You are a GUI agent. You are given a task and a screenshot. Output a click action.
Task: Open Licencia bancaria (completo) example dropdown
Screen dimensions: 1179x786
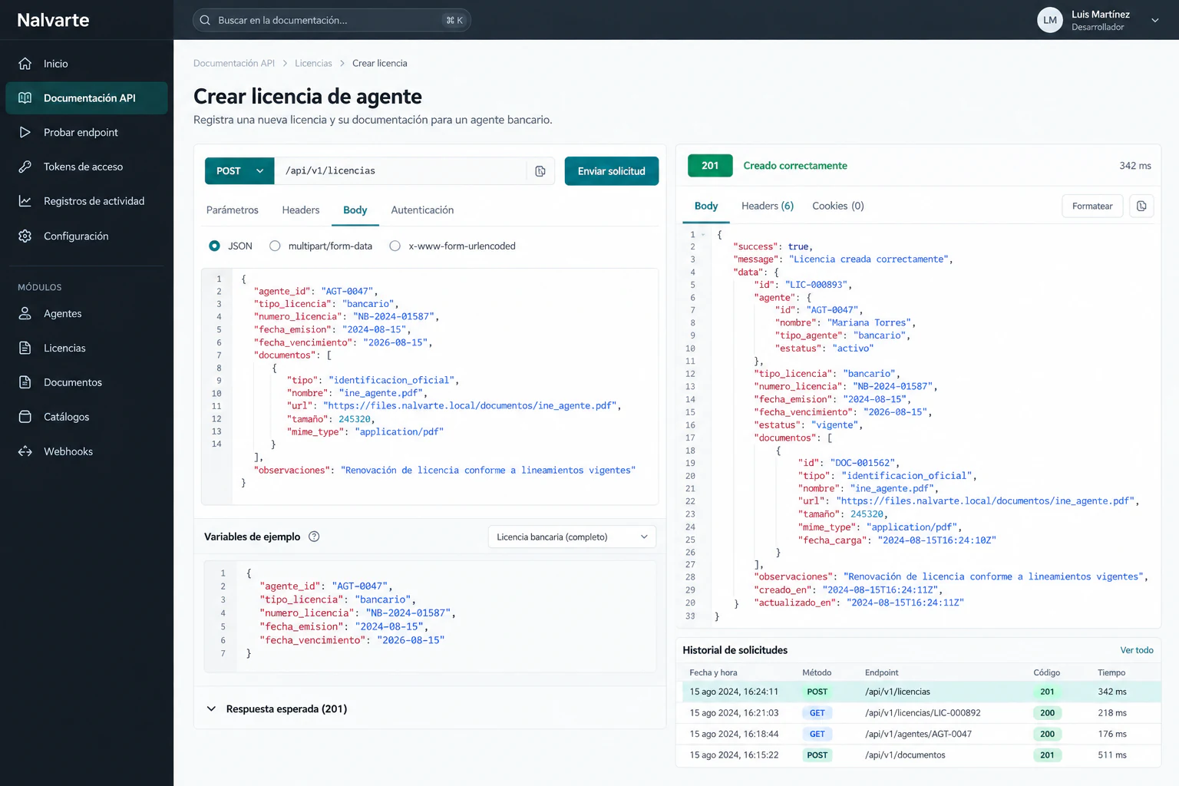(572, 537)
